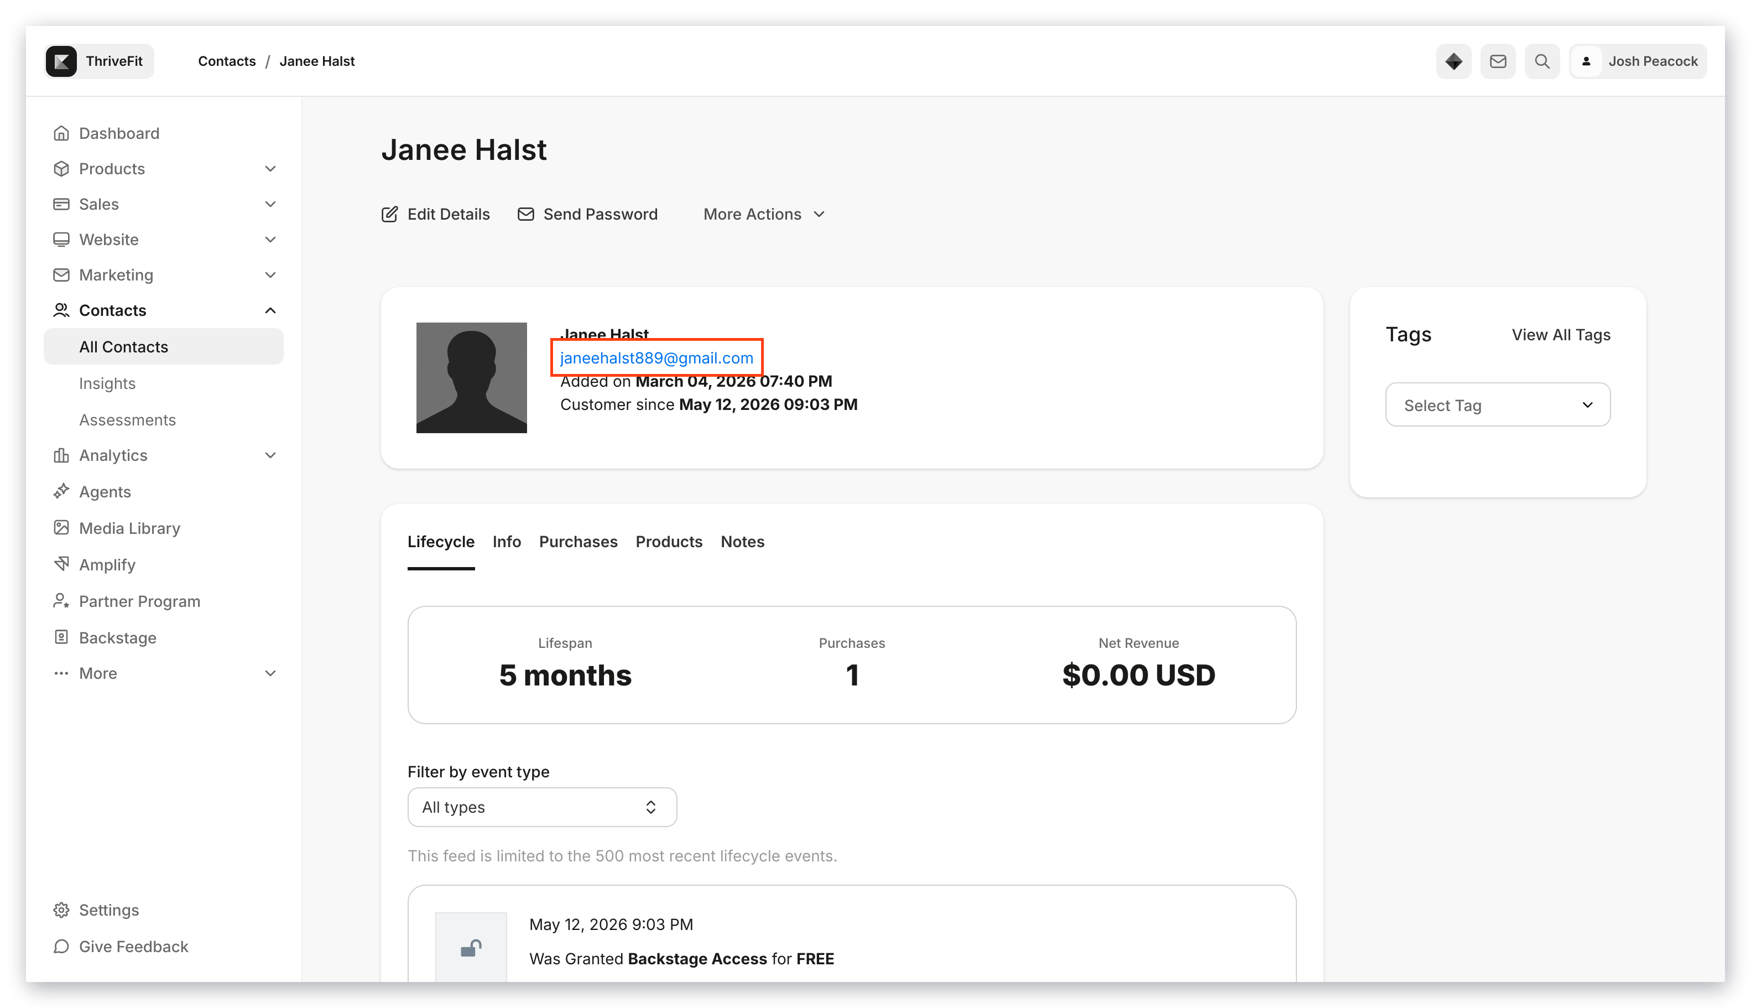This screenshot has height=1008, width=1751.
Task: Open All Contacts in sidebar
Action: coord(163,346)
